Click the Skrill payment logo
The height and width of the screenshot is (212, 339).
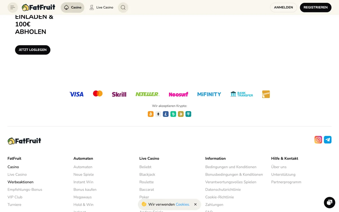pos(119,94)
